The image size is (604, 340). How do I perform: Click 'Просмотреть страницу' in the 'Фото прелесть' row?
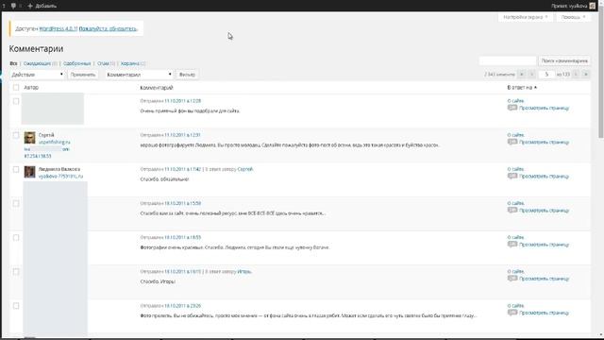pyautogui.click(x=544, y=313)
